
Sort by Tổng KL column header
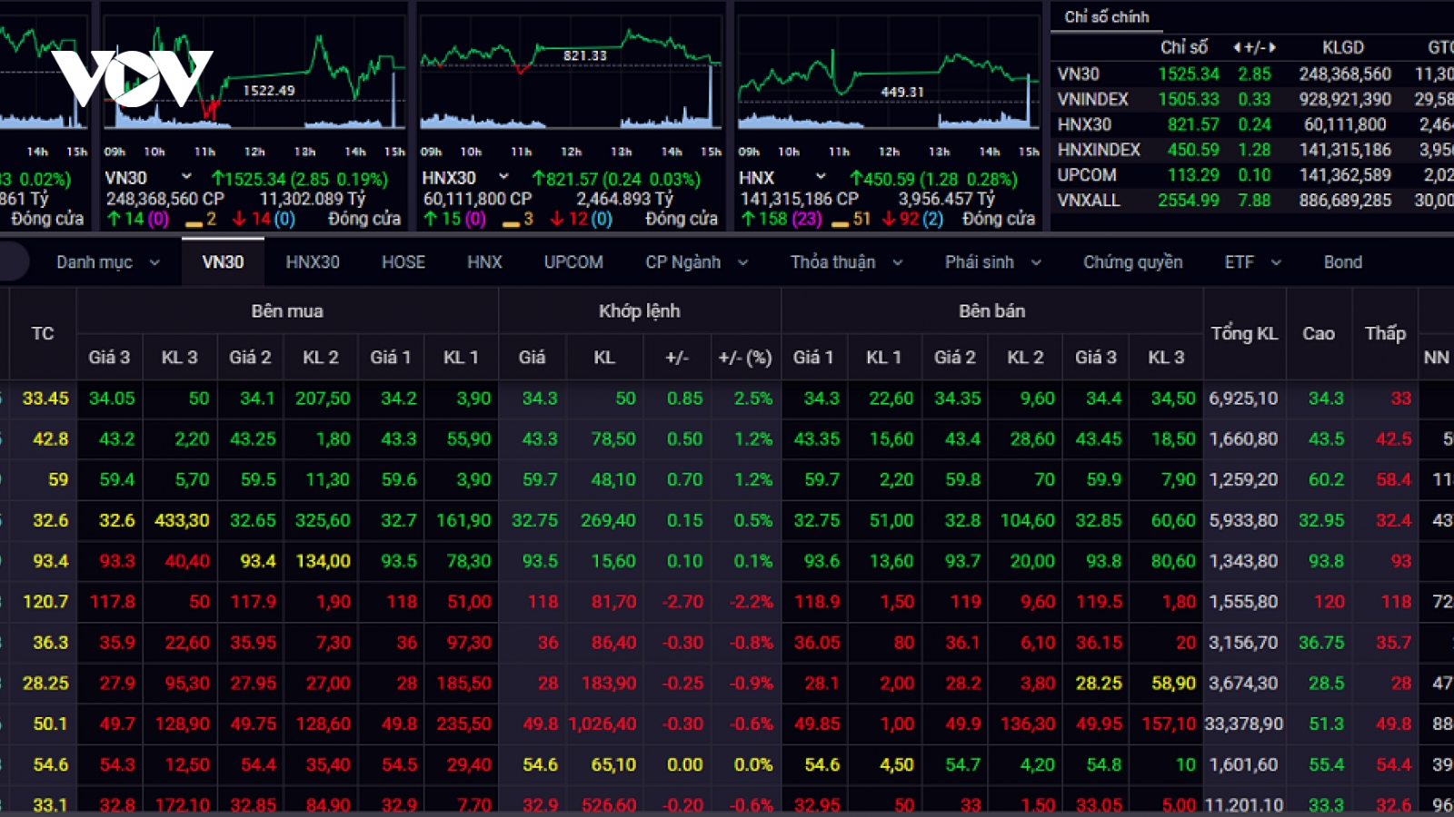(1244, 333)
